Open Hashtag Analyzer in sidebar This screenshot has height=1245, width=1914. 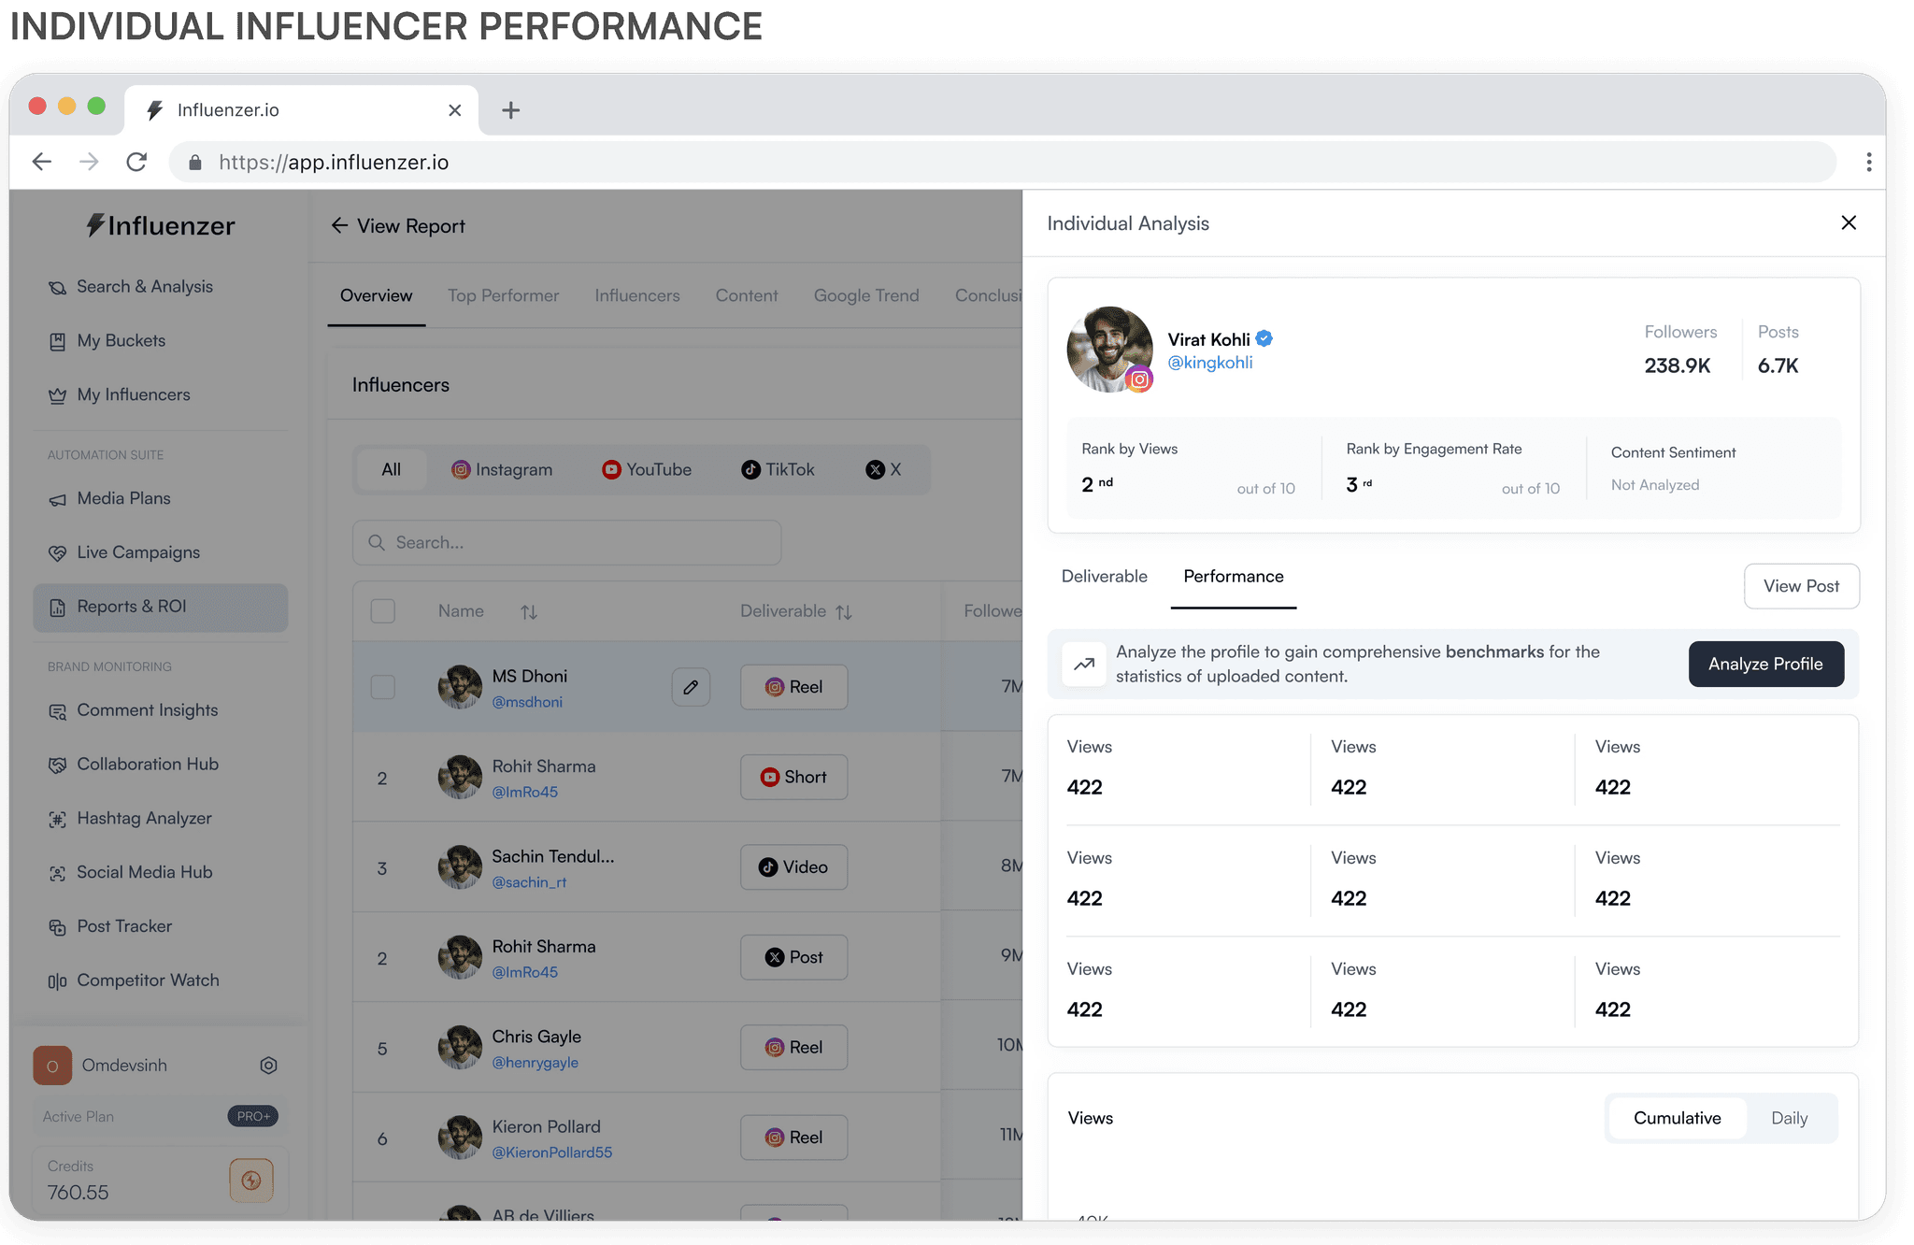[x=144, y=819]
